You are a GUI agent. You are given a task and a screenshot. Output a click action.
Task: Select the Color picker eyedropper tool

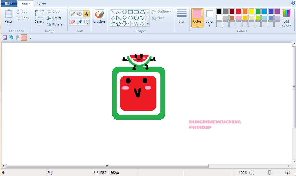79,22
